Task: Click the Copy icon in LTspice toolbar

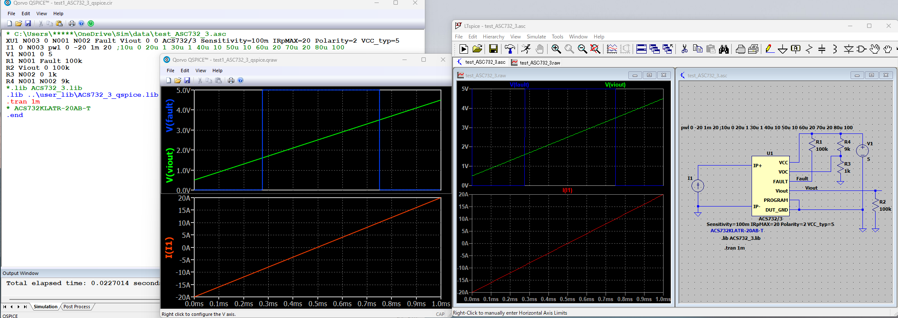Action: point(697,49)
